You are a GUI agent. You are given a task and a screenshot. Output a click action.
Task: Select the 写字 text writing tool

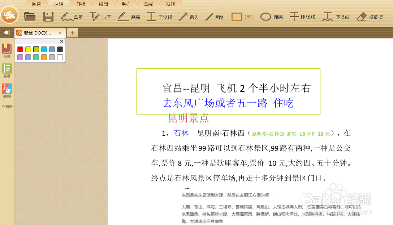click(x=100, y=17)
